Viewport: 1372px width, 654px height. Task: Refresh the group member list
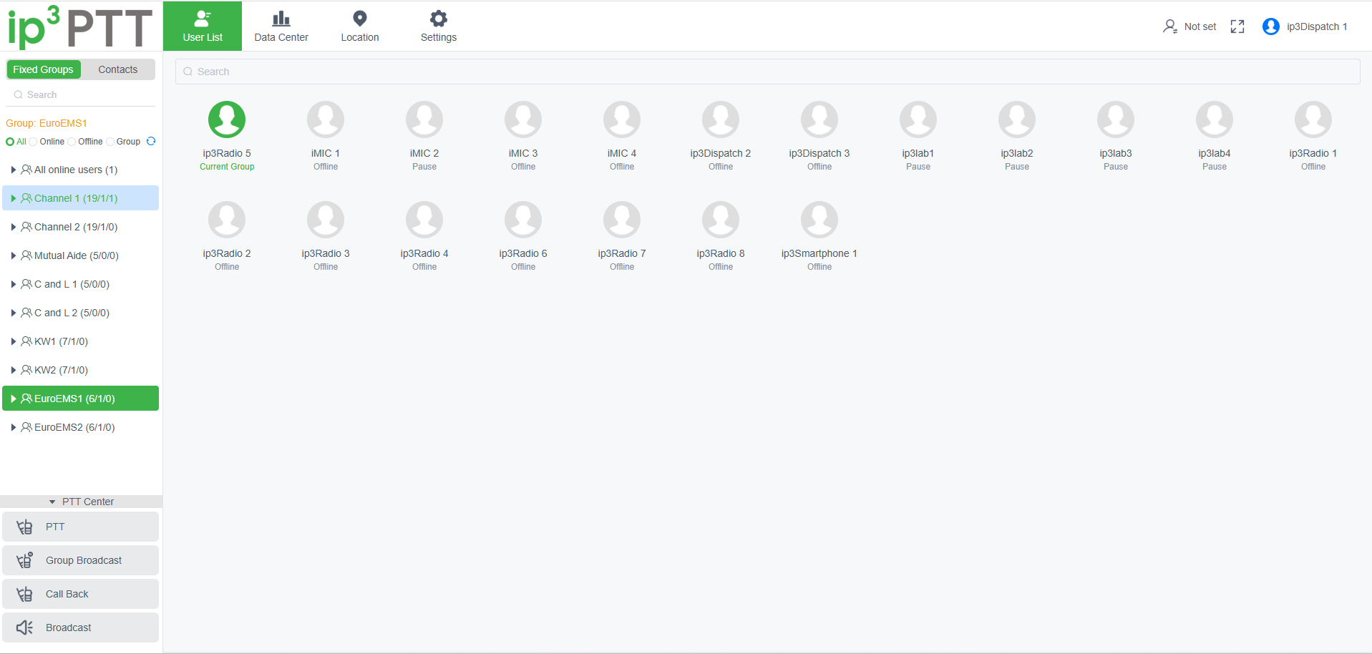point(151,141)
